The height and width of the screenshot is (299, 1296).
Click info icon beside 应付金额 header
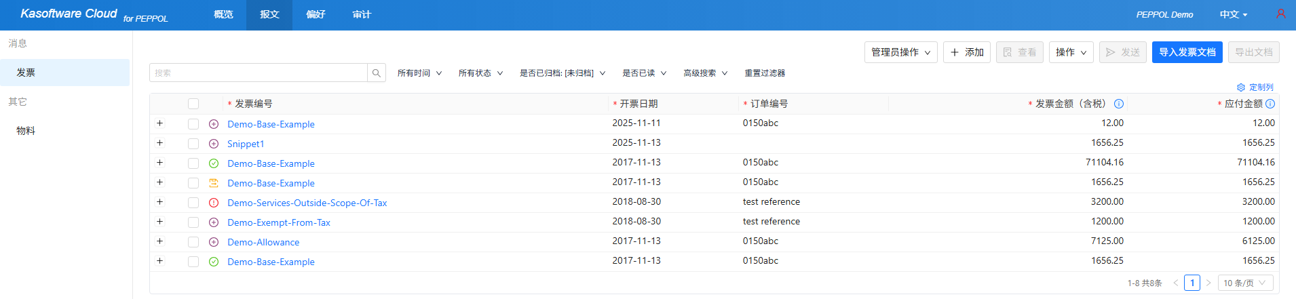pos(1270,104)
